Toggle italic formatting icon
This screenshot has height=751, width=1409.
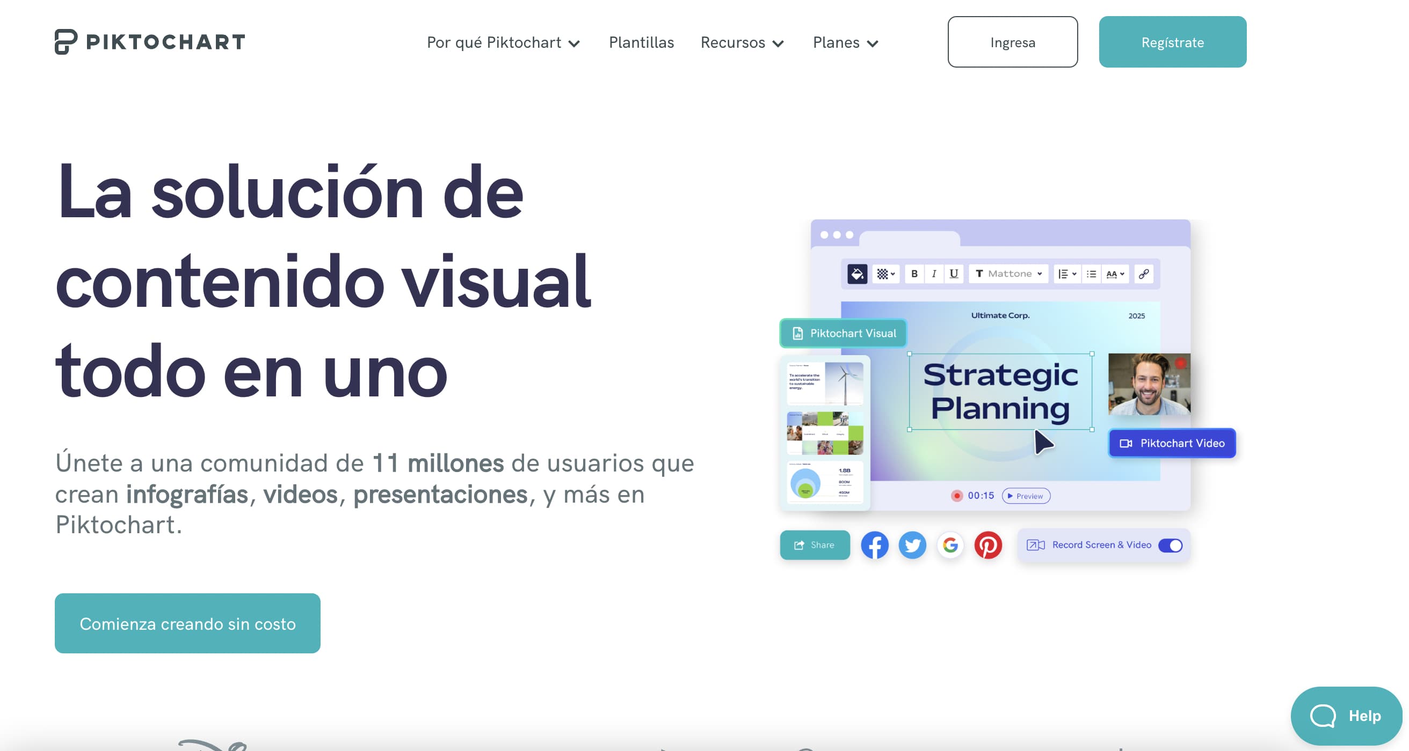[x=934, y=274]
